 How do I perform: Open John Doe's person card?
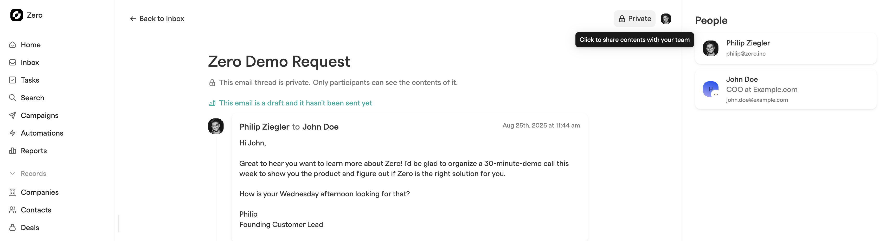click(x=785, y=89)
